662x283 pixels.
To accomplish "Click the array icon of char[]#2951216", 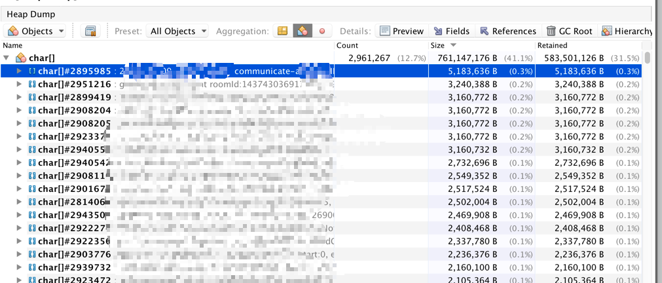I will (x=32, y=84).
